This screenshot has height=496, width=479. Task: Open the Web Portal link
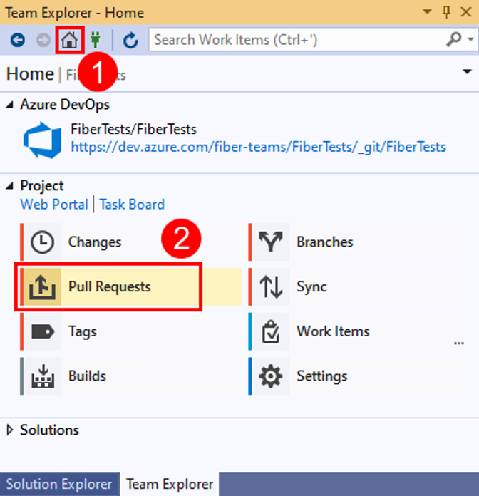click(x=54, y=205)
